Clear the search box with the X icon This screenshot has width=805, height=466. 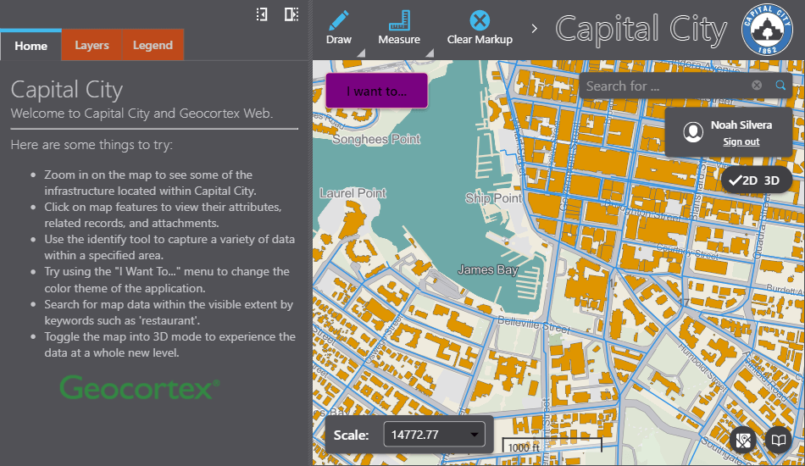757,86
